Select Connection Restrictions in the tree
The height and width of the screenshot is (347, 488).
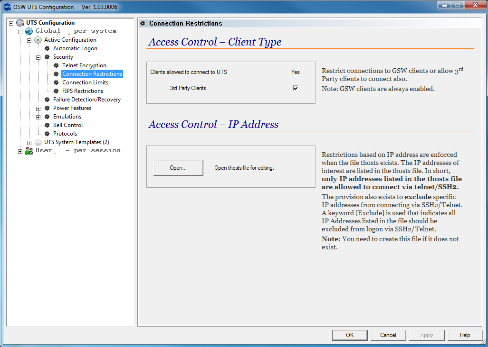tap(92, 74)
